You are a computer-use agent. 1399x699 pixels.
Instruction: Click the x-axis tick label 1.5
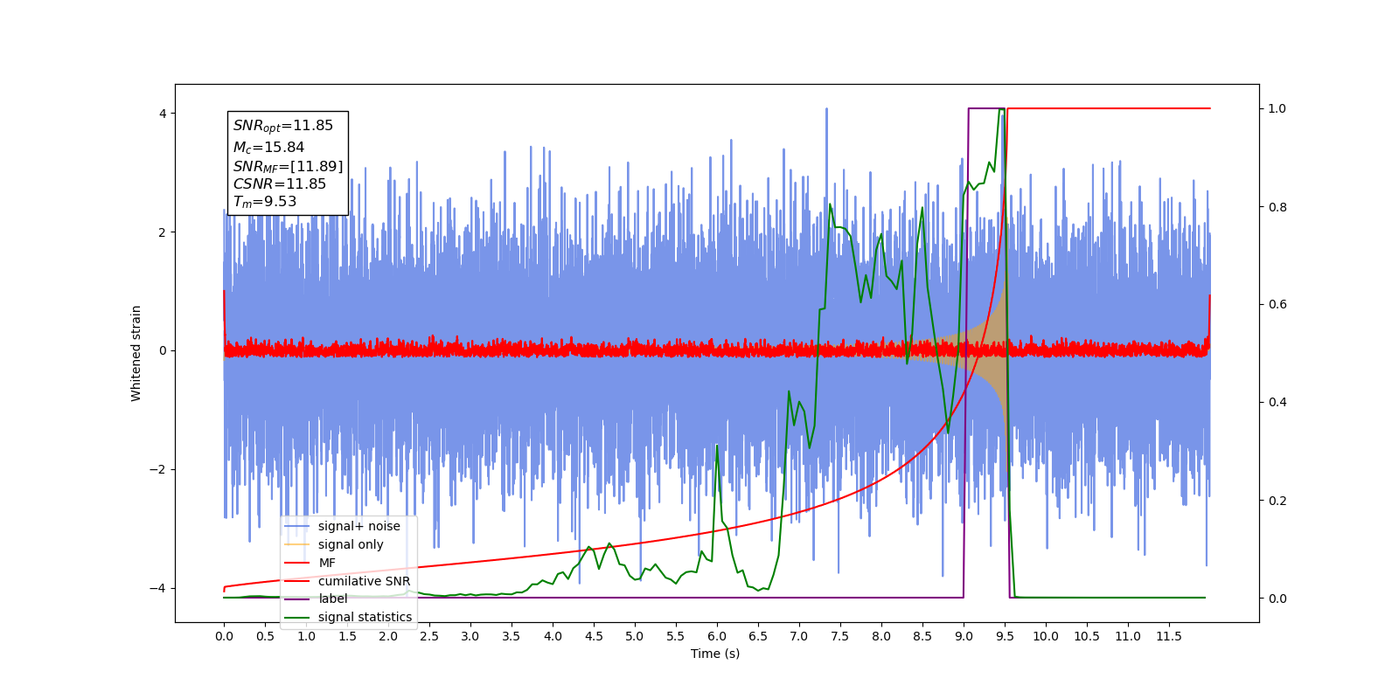(x=347, y=636)
